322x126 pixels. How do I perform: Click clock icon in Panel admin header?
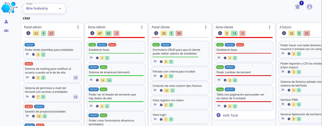(29, 33)
